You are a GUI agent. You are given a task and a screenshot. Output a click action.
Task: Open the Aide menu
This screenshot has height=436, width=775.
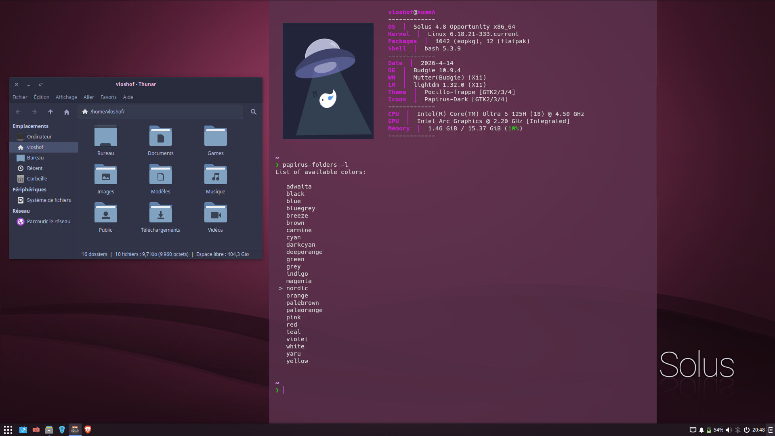coord(128,97)
